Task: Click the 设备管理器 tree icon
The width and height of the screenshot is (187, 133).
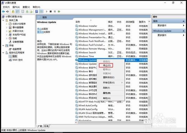Action: [10, 42]
